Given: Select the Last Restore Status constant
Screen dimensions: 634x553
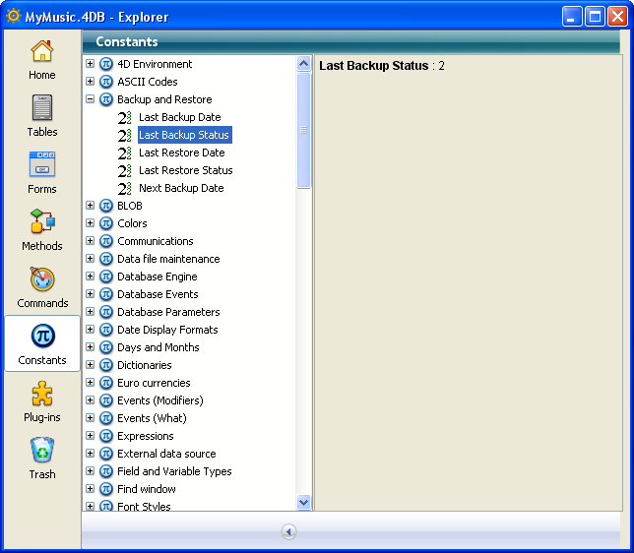Looking at the screenshot, I should click(185, 170).
